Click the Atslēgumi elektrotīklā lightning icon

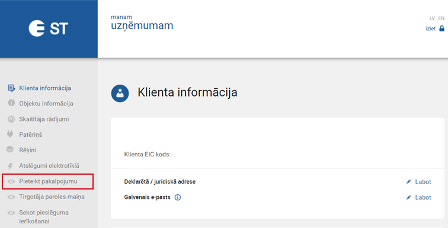tap(10, 166)
